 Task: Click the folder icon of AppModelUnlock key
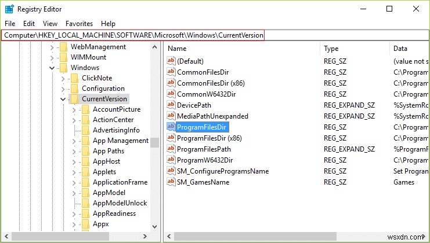pos(85,203)
